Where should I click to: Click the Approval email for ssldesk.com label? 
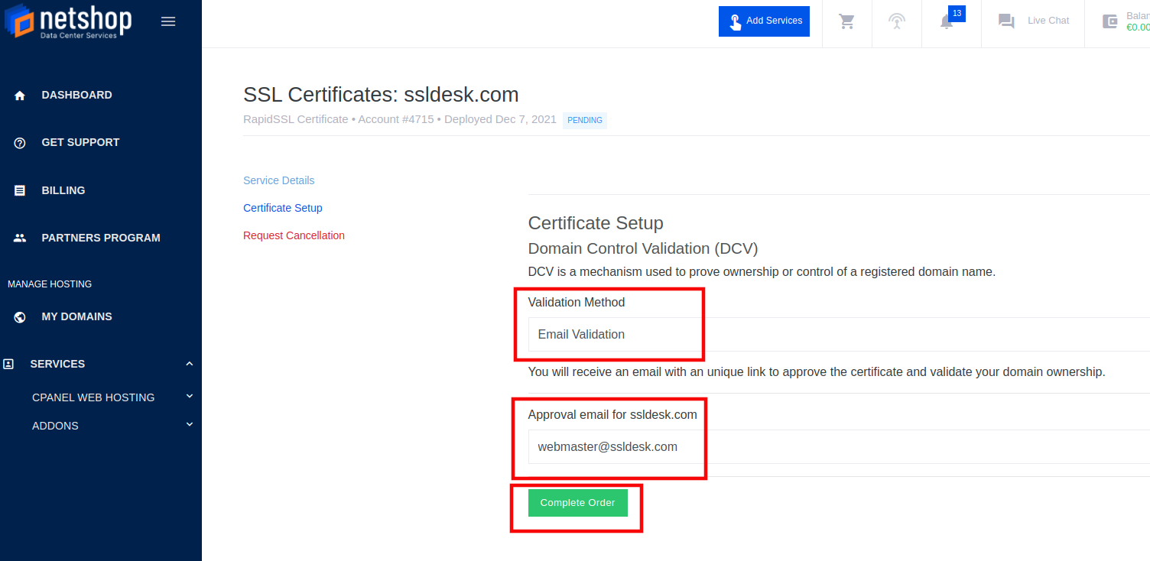click(x=612, y=414)
